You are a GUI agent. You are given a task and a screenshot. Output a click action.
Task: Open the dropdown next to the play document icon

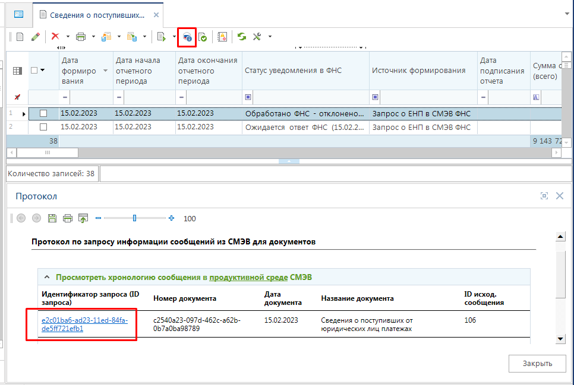point(174,37)
